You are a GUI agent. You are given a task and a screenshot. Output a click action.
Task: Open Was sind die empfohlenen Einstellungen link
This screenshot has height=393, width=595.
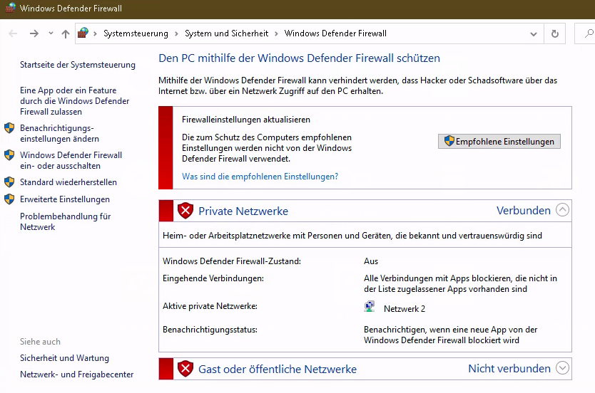(x=260, y=177)
